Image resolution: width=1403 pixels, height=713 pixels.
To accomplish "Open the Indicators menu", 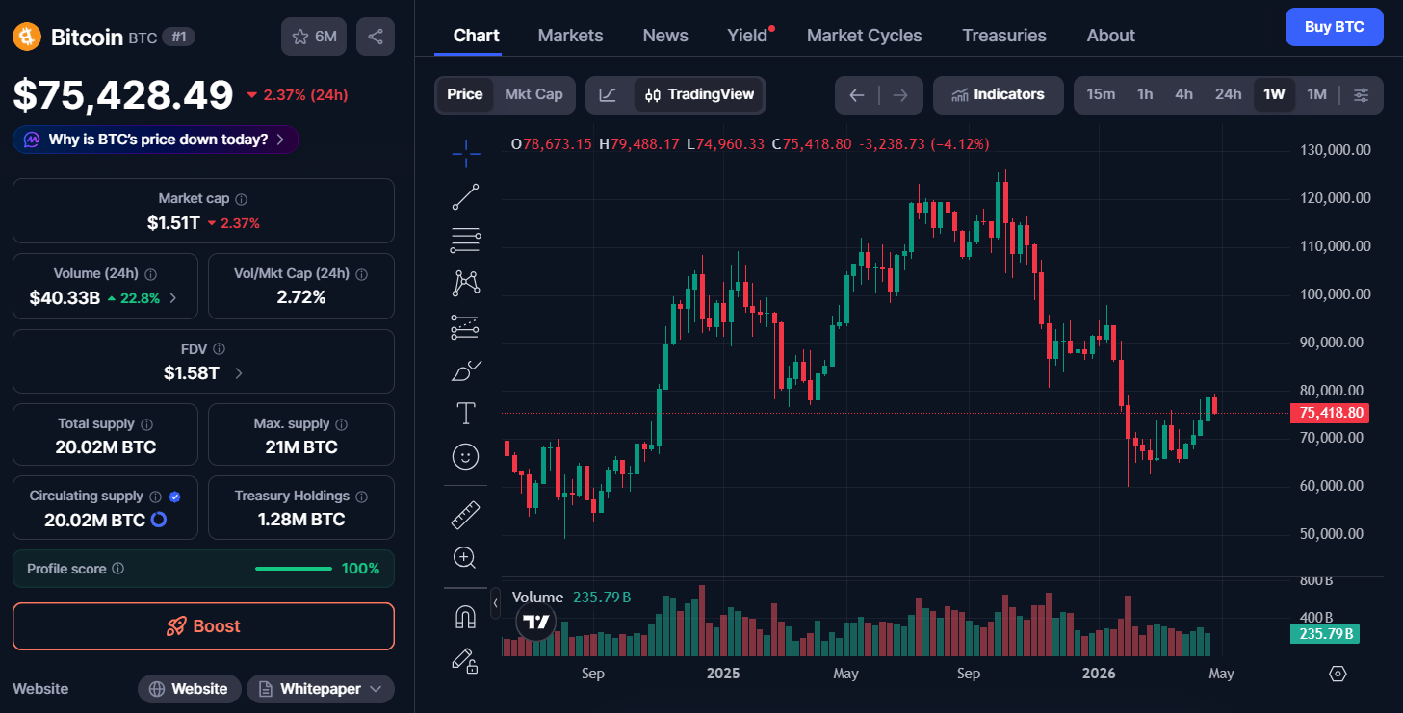I will (998, 94).
